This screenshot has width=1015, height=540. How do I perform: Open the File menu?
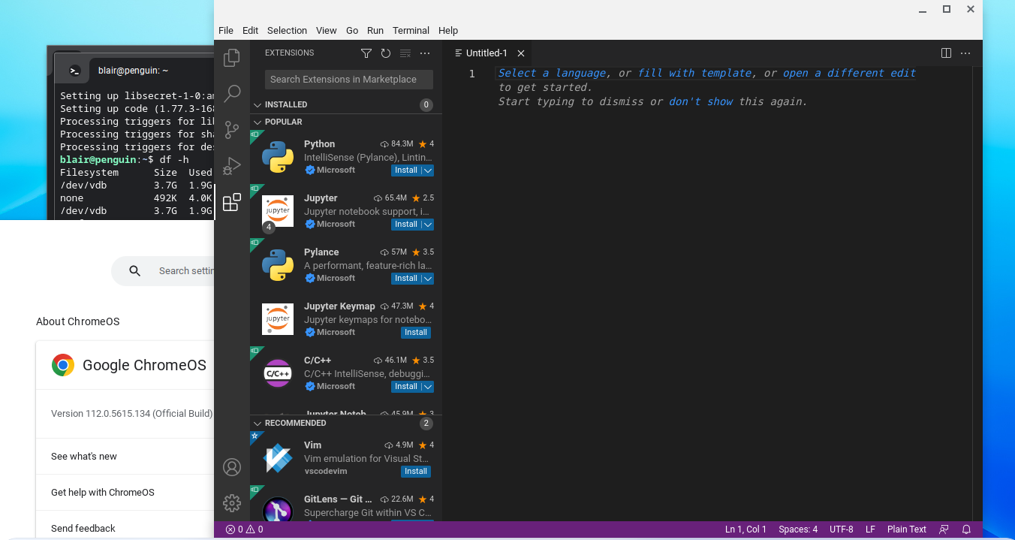[226, 31]
